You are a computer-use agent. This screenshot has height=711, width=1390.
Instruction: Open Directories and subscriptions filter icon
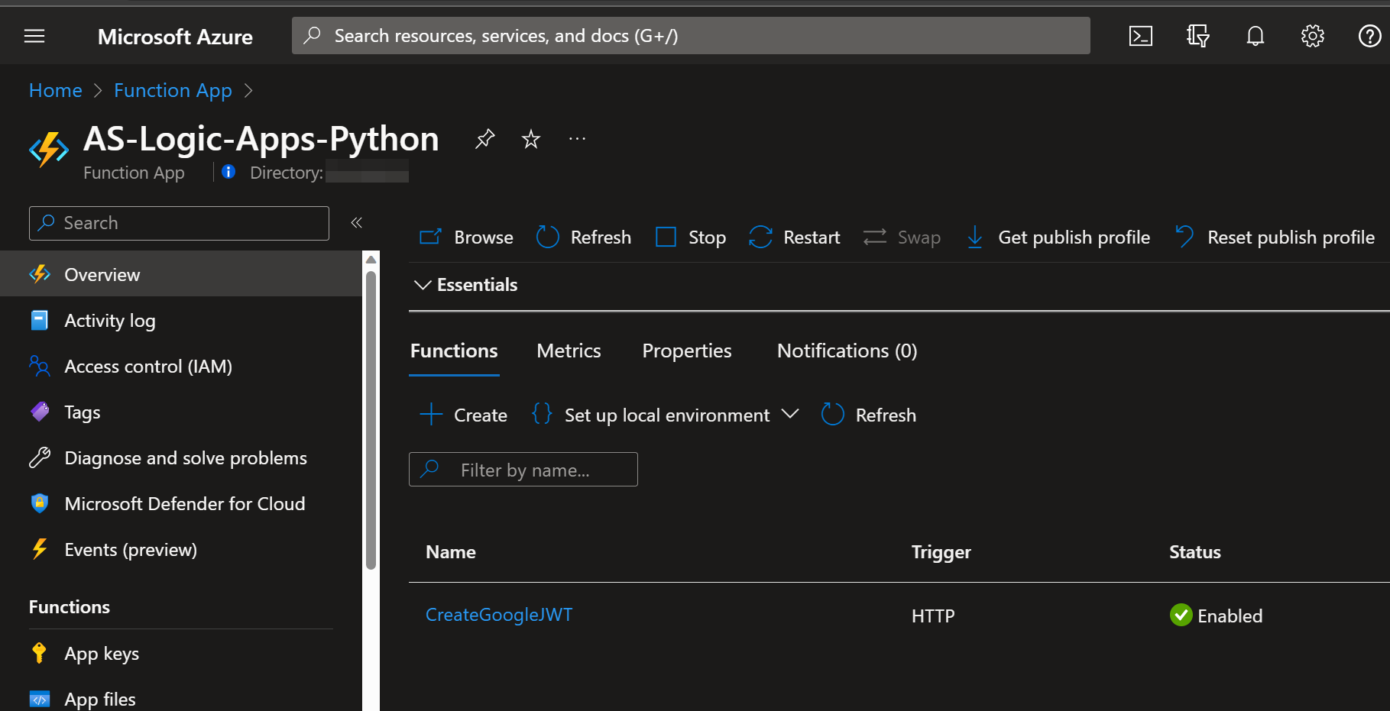pyautogui.click(x=1197, y=36)
